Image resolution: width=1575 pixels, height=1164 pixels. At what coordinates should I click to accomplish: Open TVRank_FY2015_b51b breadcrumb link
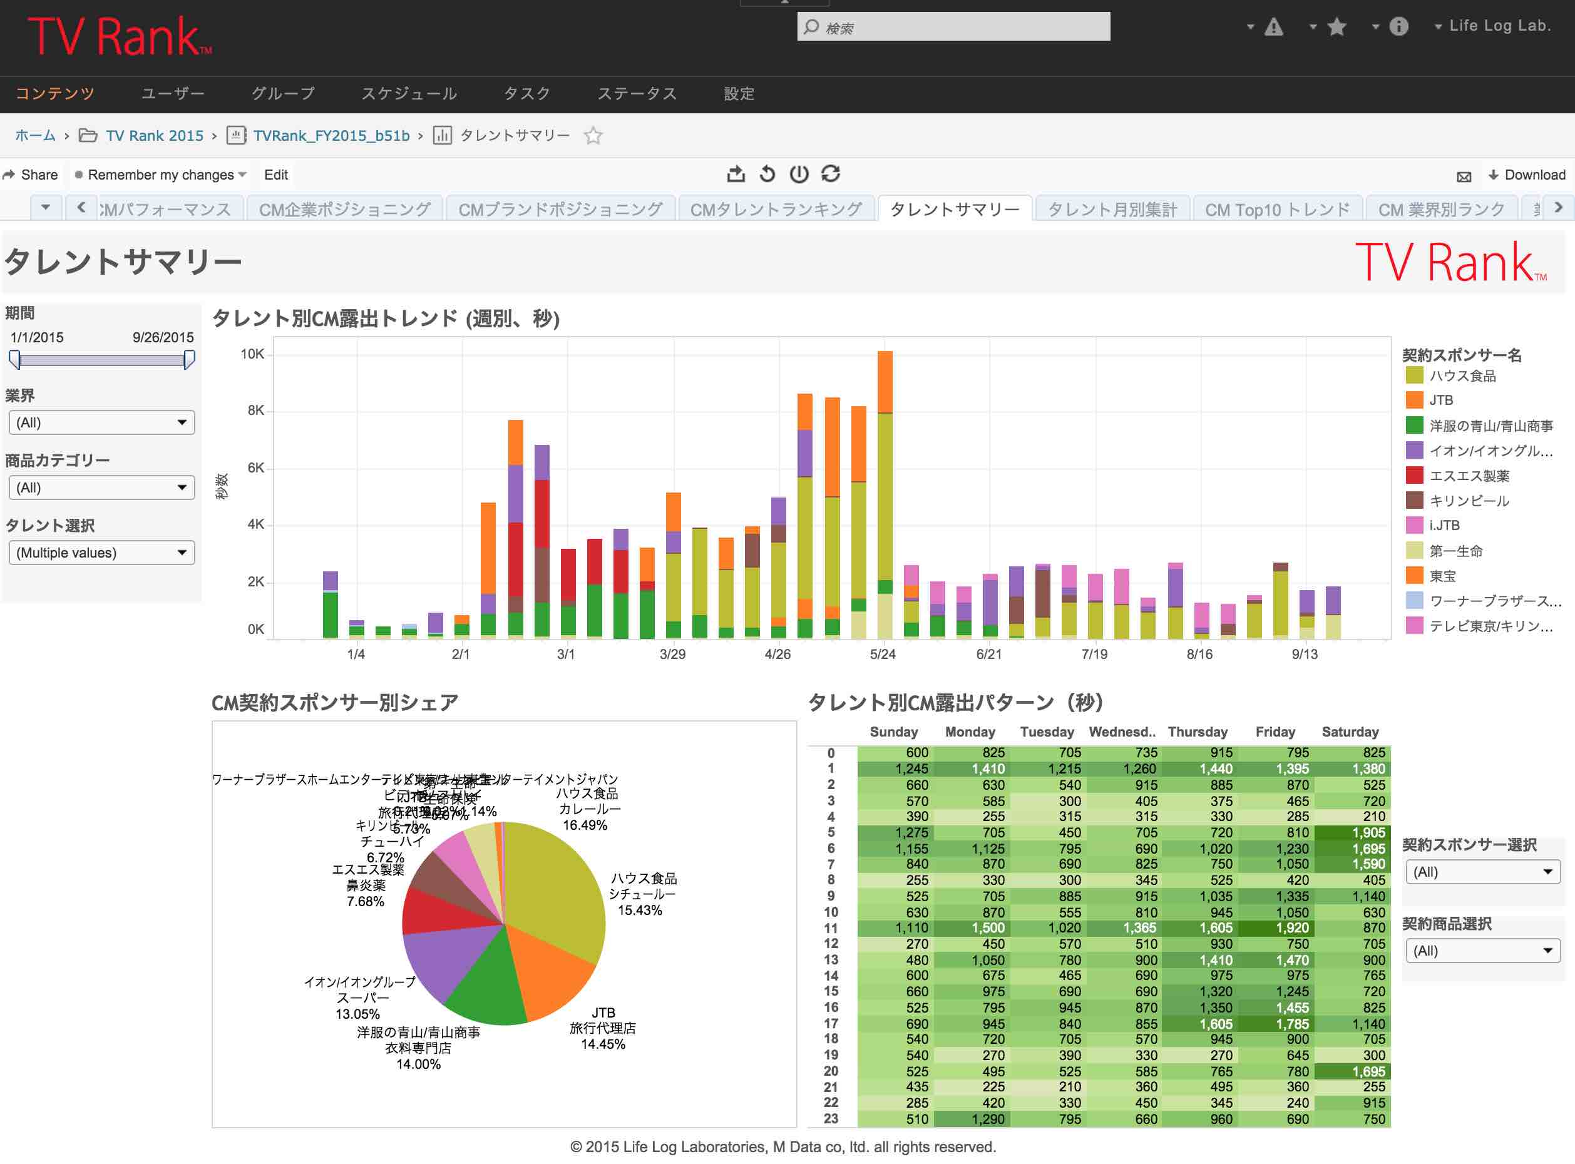[x=331, y=135]
